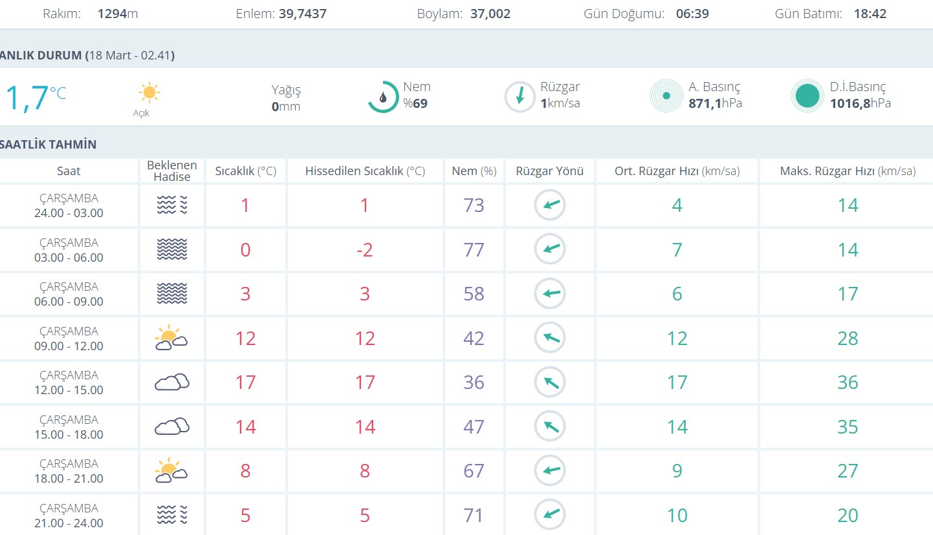The width and height of the screenshot is (933, 535).
Task: Click the fog icon for 03.00 - 06.00
Action: coord(171,249)
